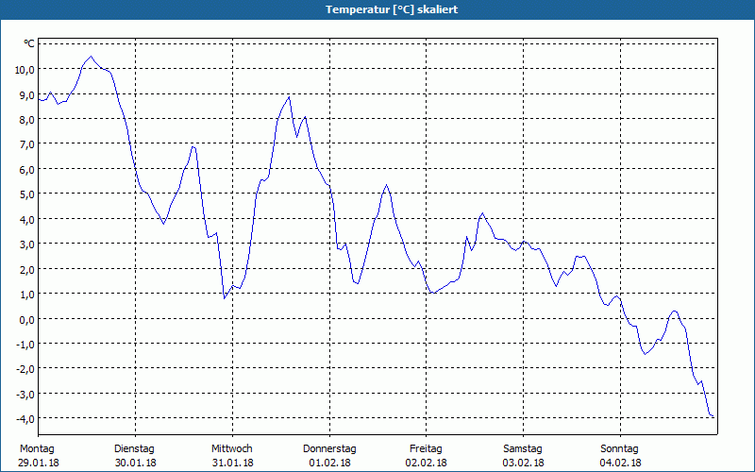Click the 8,0 y-axis label
755x472 pixels.
(x=27, y=120)
